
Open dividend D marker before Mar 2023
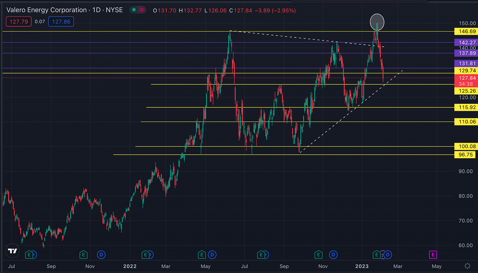[x=388, y=254]
